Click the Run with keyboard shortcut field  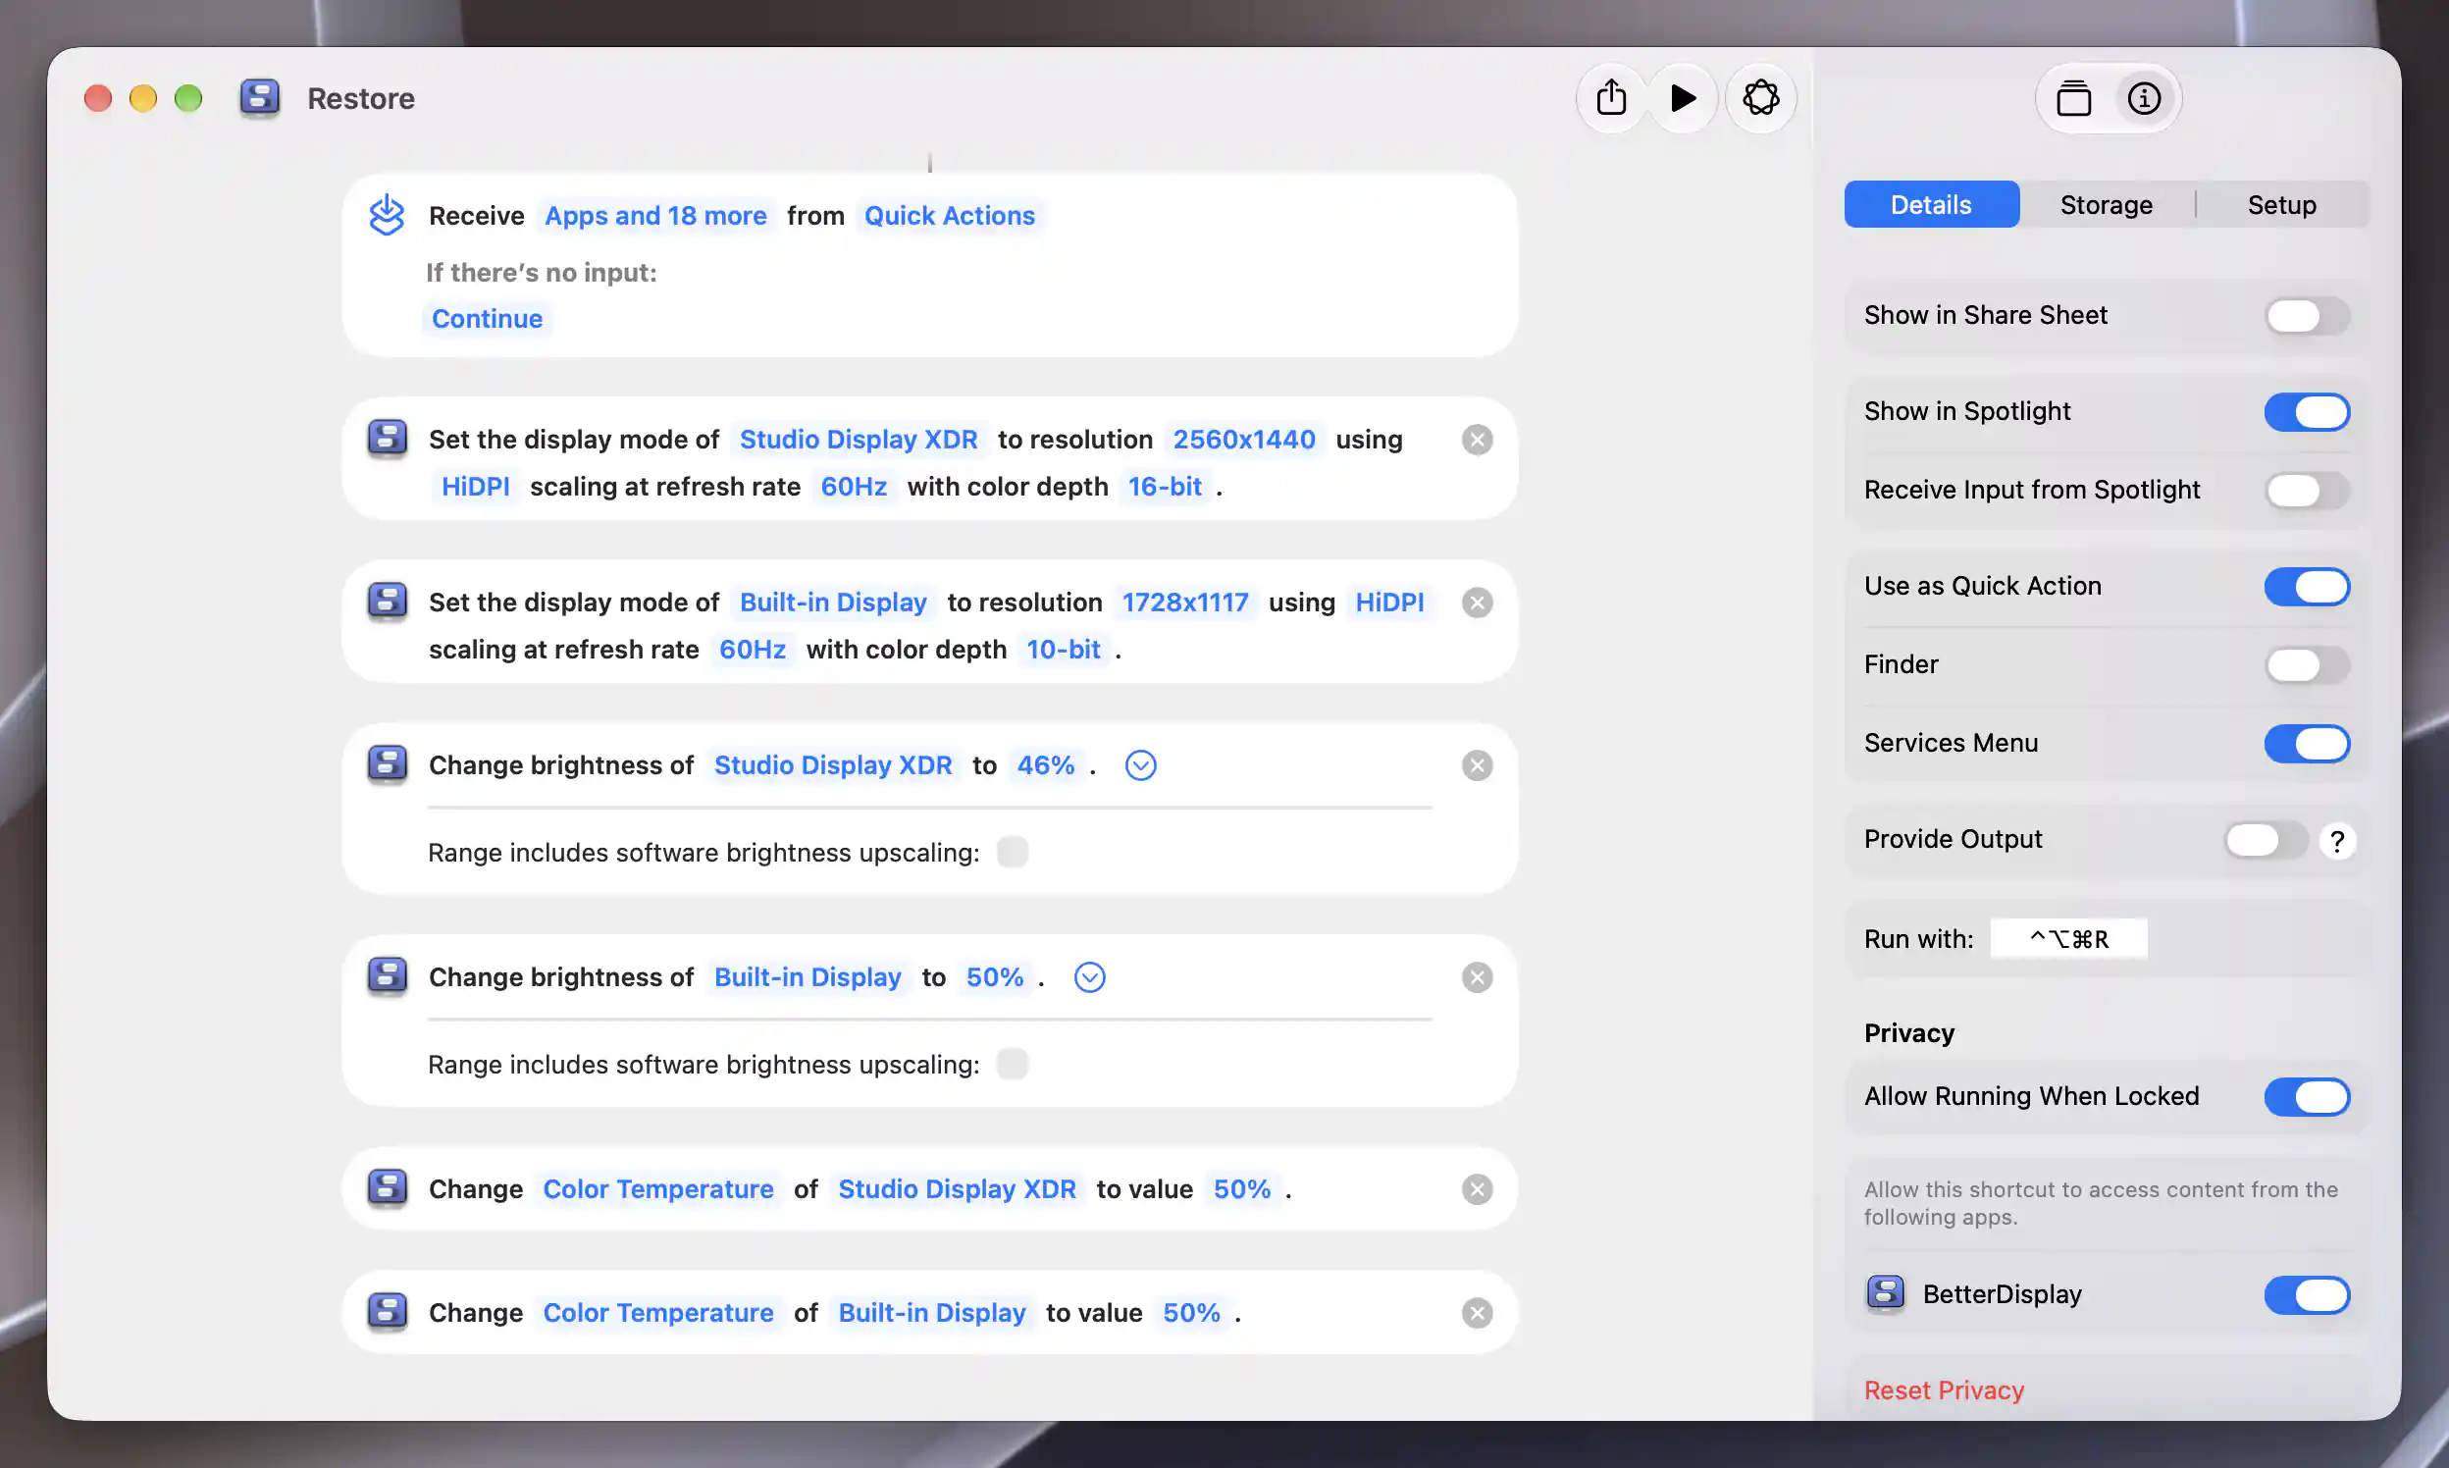point(2068,939)
